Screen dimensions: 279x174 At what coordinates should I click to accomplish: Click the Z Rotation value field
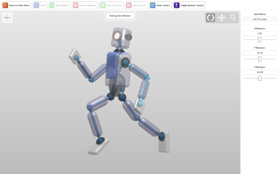(x=259, y=72)
